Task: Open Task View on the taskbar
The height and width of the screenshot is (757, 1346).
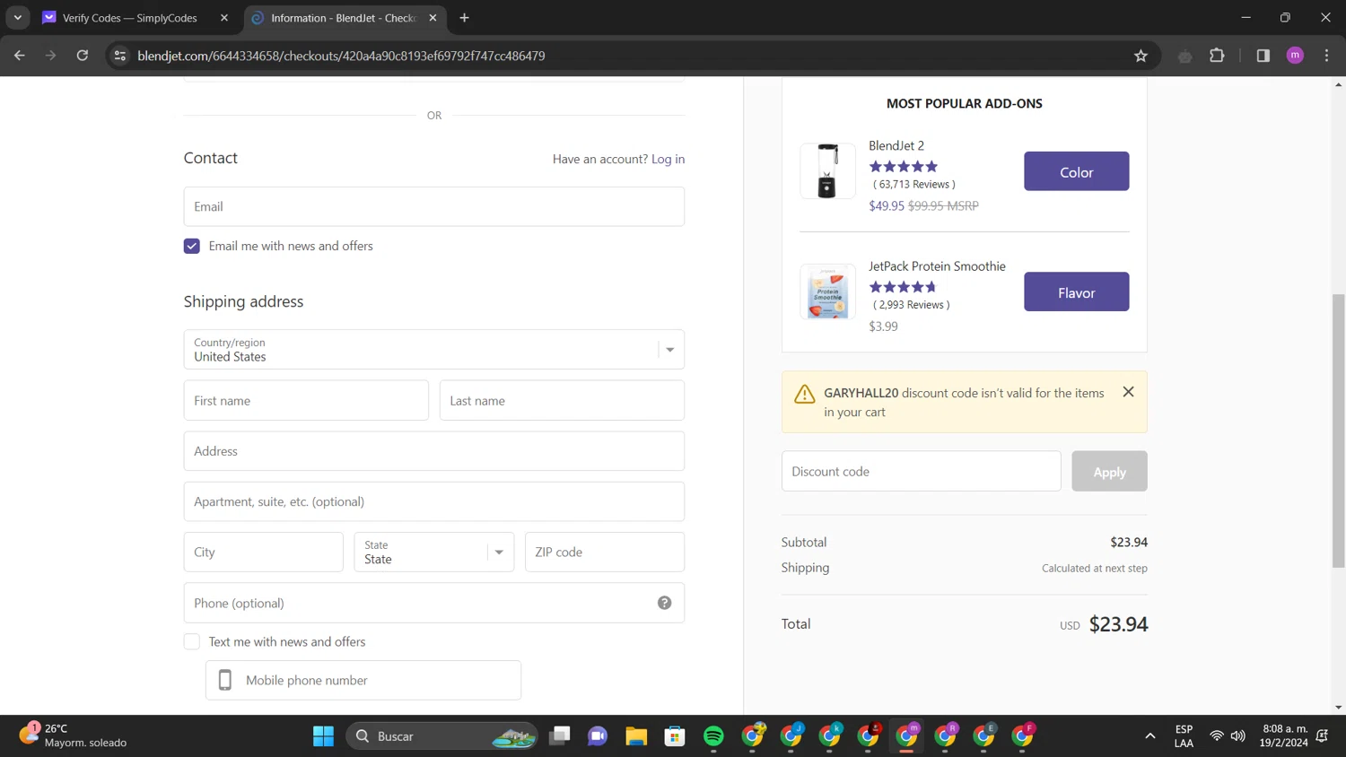Action: pyautogui.click(x=560, y=736)
